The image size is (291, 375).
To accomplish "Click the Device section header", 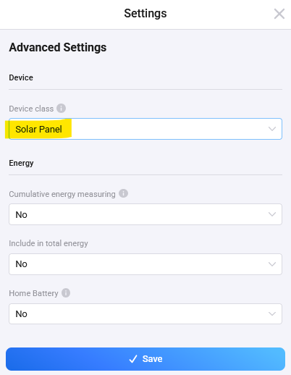I will tap(21, 77).
